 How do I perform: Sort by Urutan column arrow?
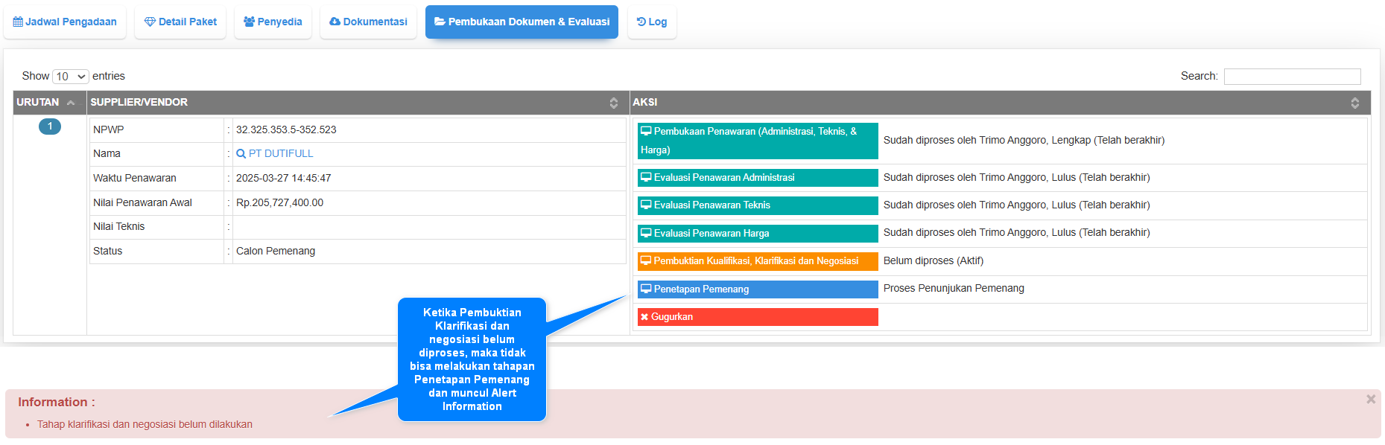pyautogui.click(x=71, y=103)
